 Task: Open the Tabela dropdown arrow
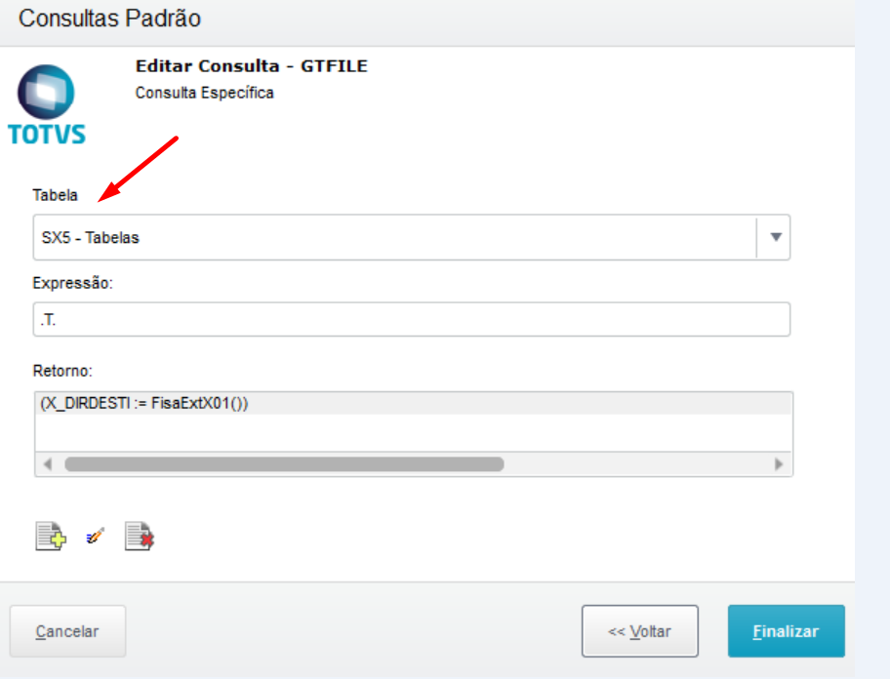click(776, 237)
